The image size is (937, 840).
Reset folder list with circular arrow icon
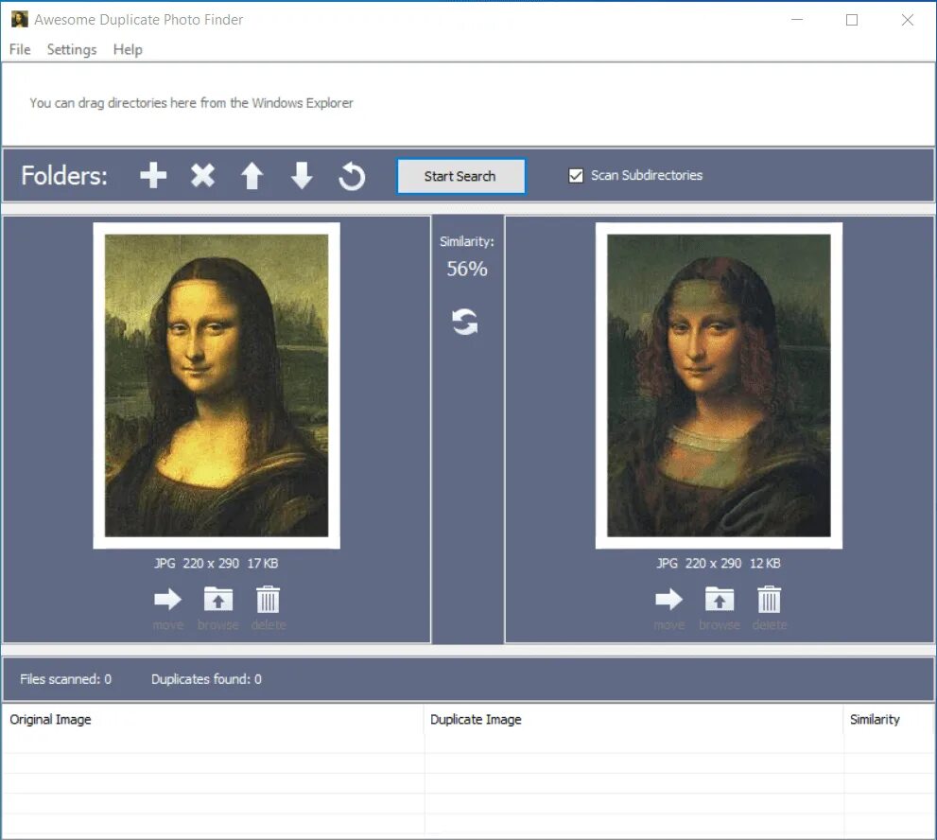[352, 176]
